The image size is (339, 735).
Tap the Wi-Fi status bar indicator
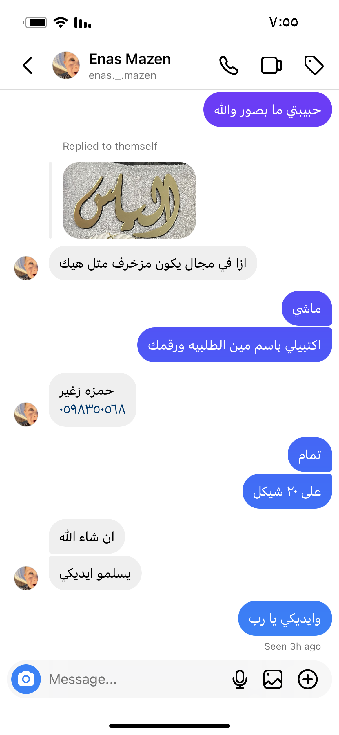61,22
